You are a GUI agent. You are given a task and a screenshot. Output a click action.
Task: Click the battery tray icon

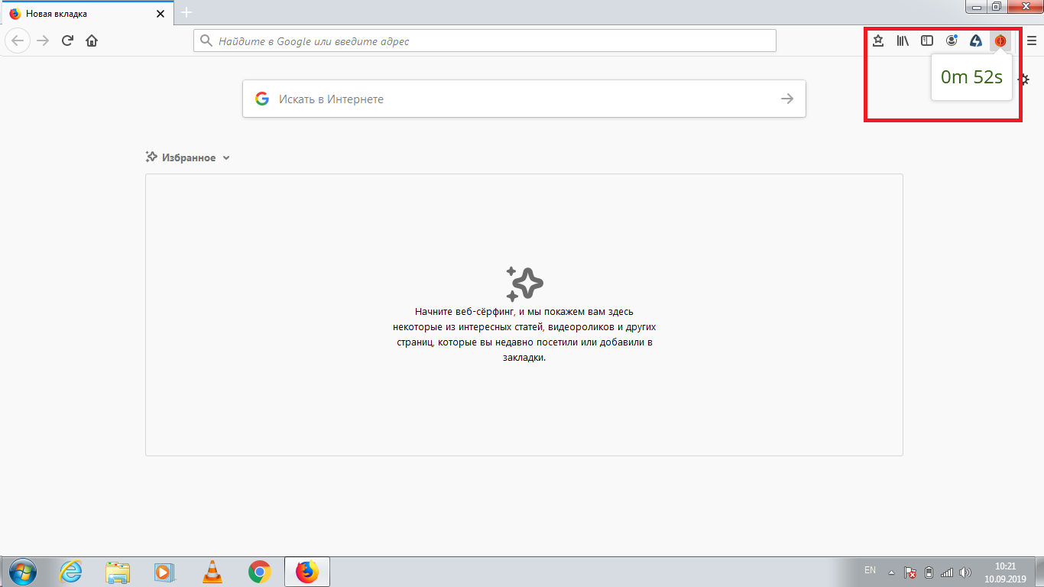(x=929, y=572)
